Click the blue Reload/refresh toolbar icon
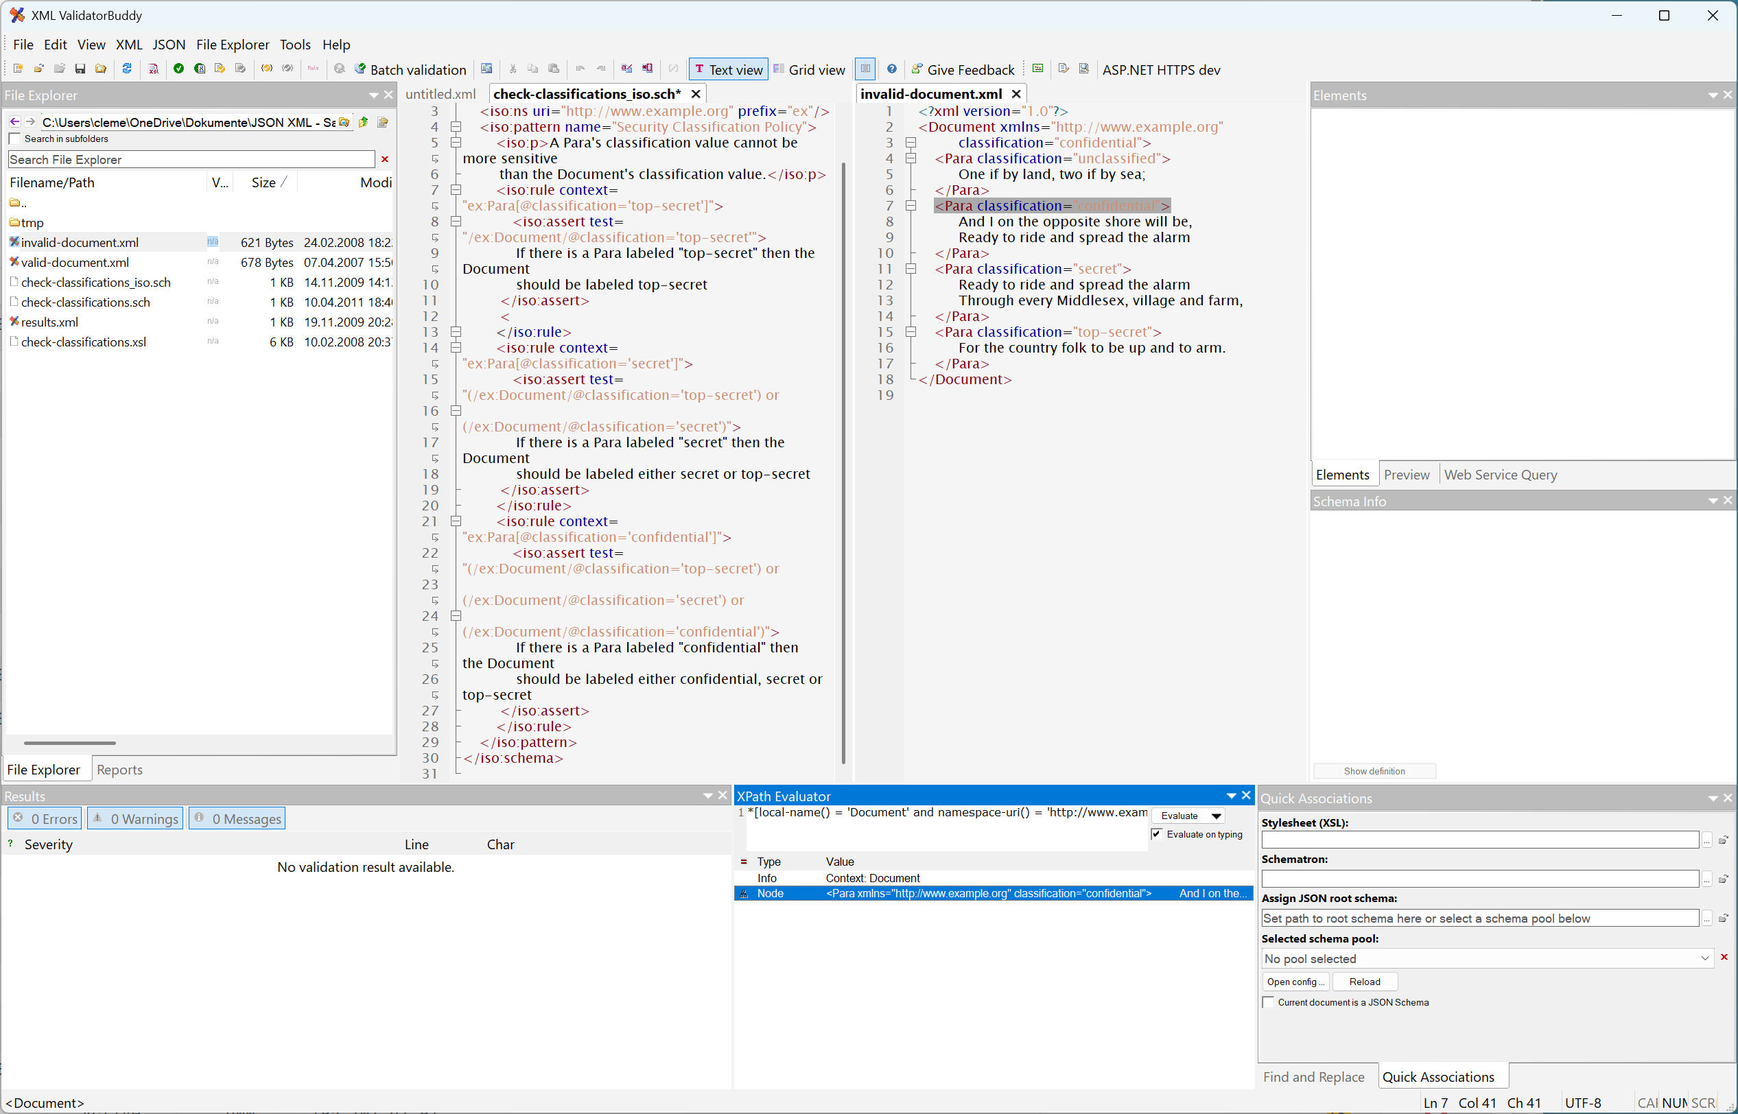This screenshot has width=1738, height=1114. click(x=127, y=69)
